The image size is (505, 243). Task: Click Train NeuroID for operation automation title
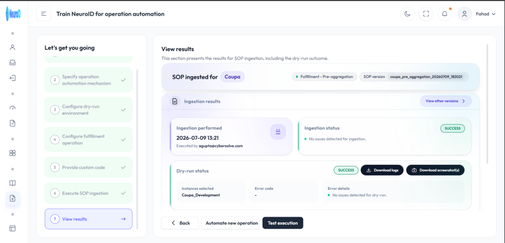pos(110,14)
